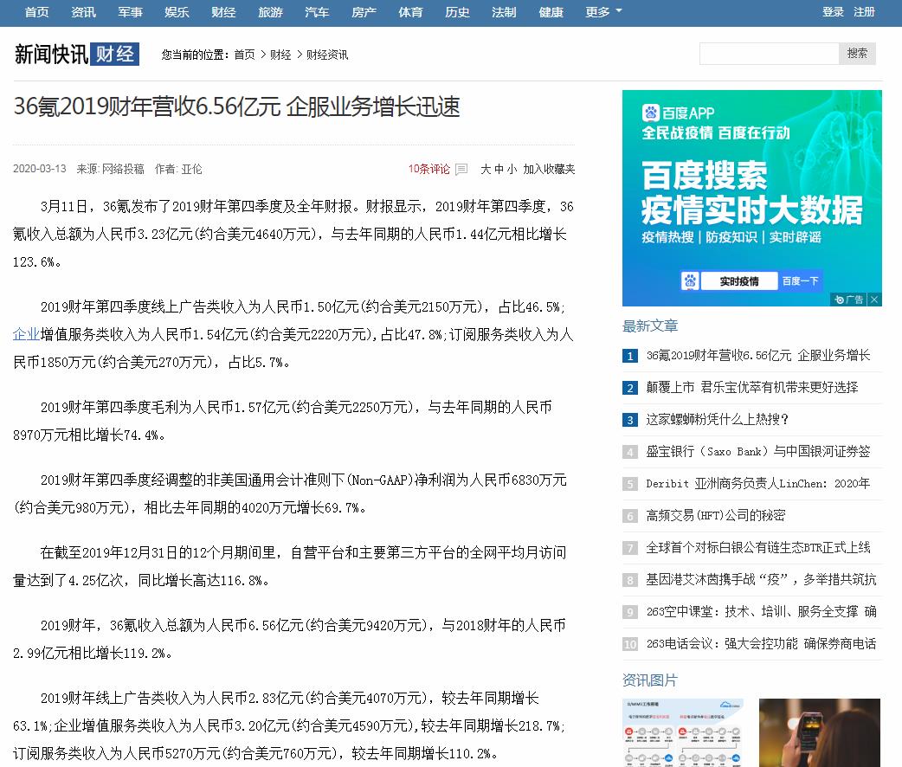Go to the 娱乐 section
The image size is (902, 767).
pyautogui.click(x=177, y=12)
